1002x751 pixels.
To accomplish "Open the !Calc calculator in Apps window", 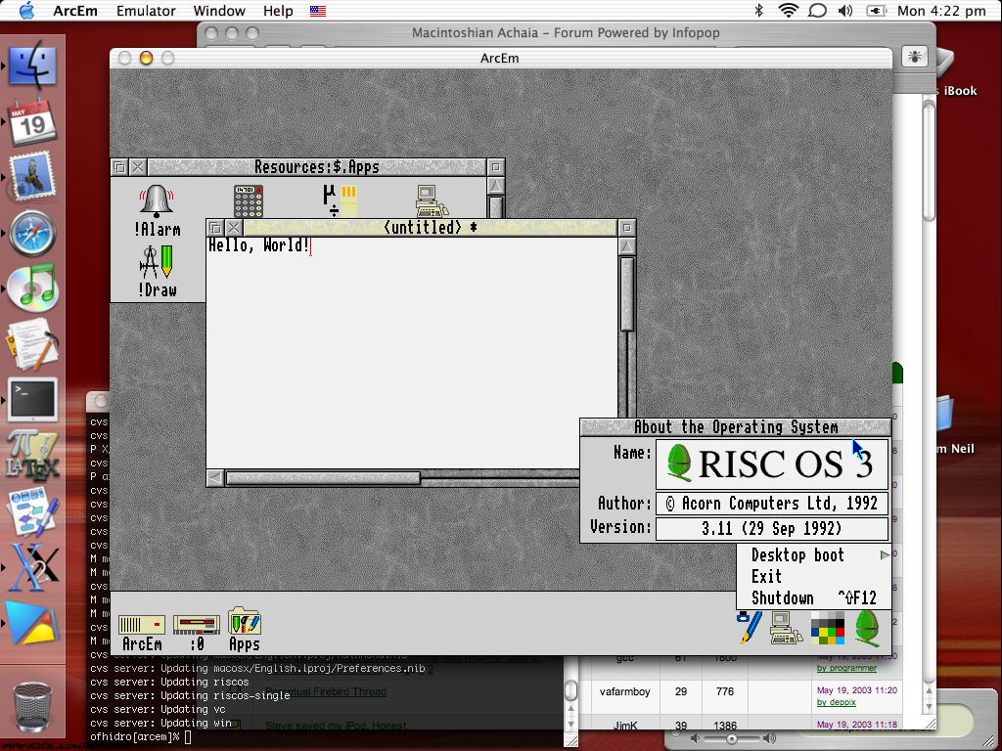I will 247,200.
